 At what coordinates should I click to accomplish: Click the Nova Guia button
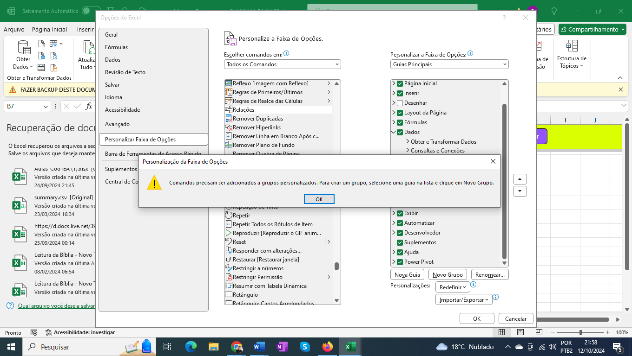[x=407, y=275]
